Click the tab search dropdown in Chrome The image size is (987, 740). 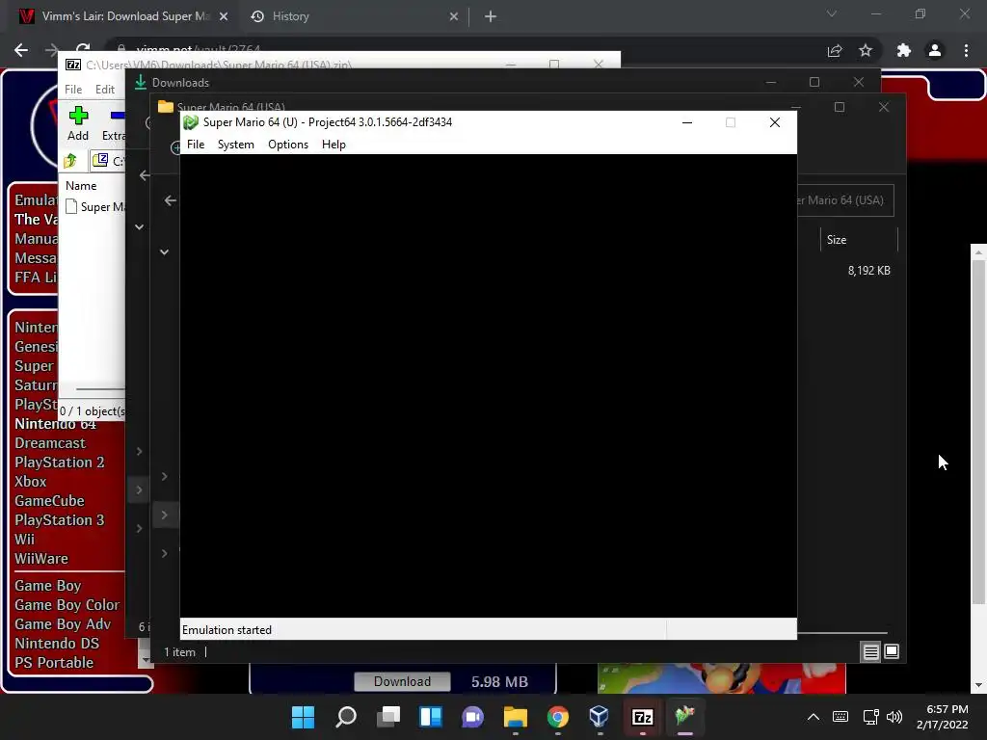coord(832,13)
